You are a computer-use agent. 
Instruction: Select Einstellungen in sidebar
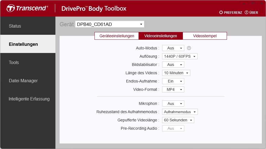click(28, 44)
